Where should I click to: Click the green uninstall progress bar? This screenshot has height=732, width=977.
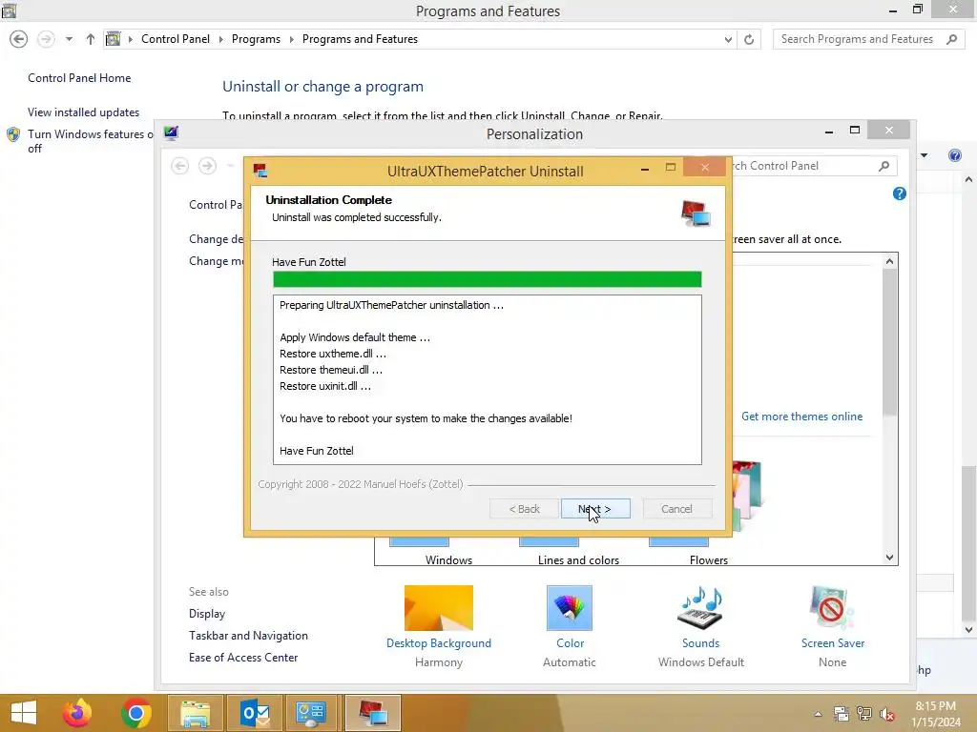pos(488,279)
